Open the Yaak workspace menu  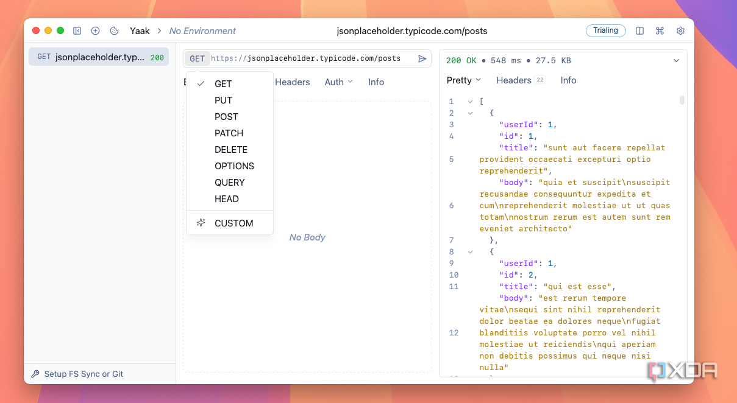[x=140, y=30]
